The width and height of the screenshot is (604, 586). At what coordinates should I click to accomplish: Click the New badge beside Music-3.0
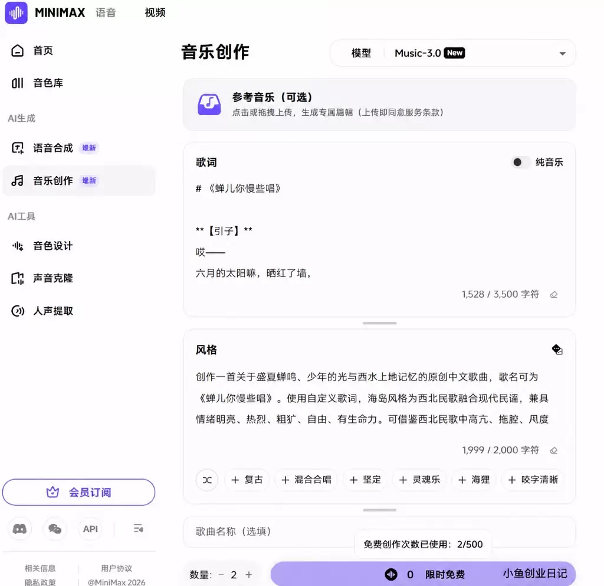(x=455, y=53)
